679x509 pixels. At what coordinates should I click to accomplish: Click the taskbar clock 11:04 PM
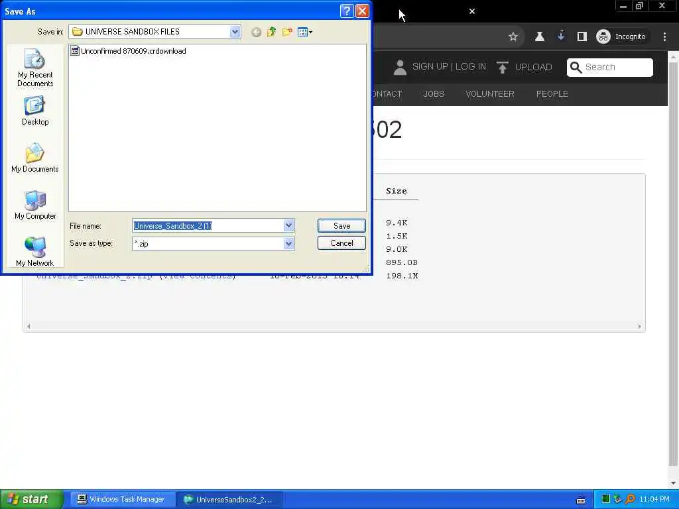coord(654,500)
